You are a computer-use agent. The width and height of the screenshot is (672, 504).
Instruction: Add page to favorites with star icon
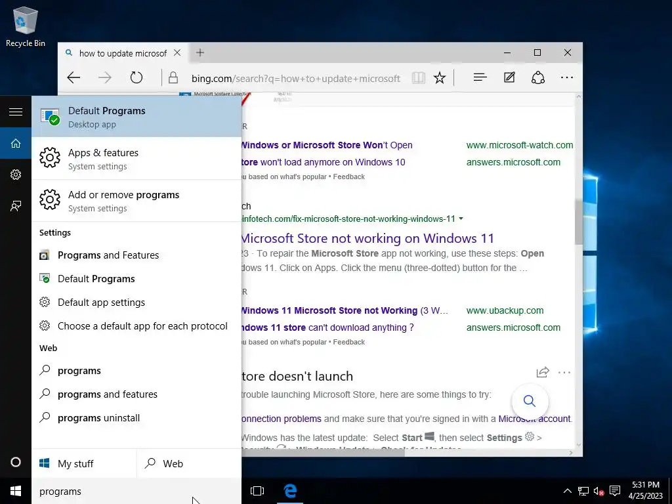pos(439,77)
